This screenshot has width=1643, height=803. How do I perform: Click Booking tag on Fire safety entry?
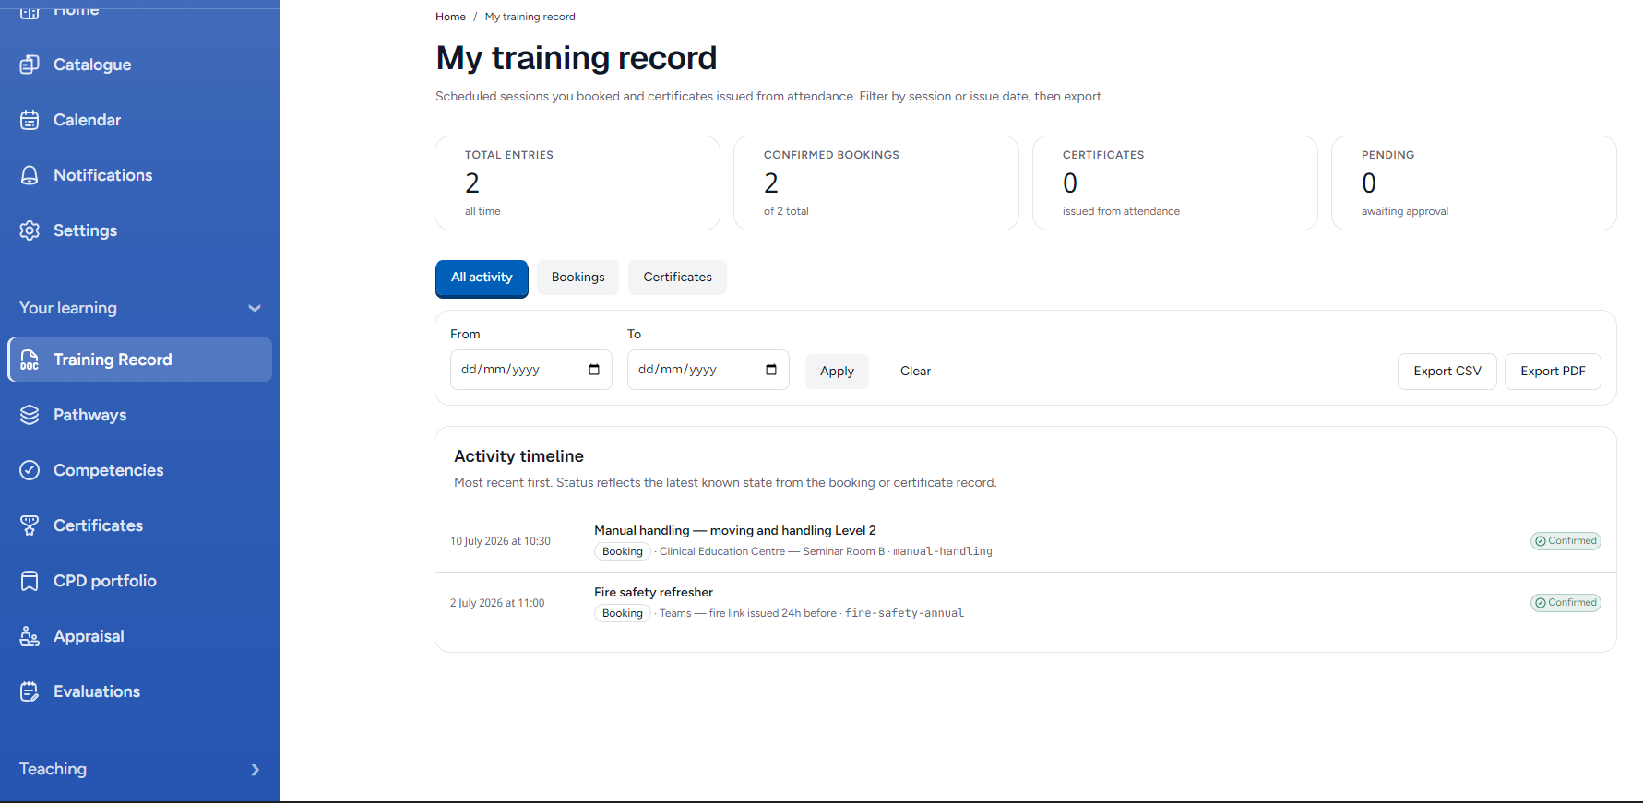(623, 613)
